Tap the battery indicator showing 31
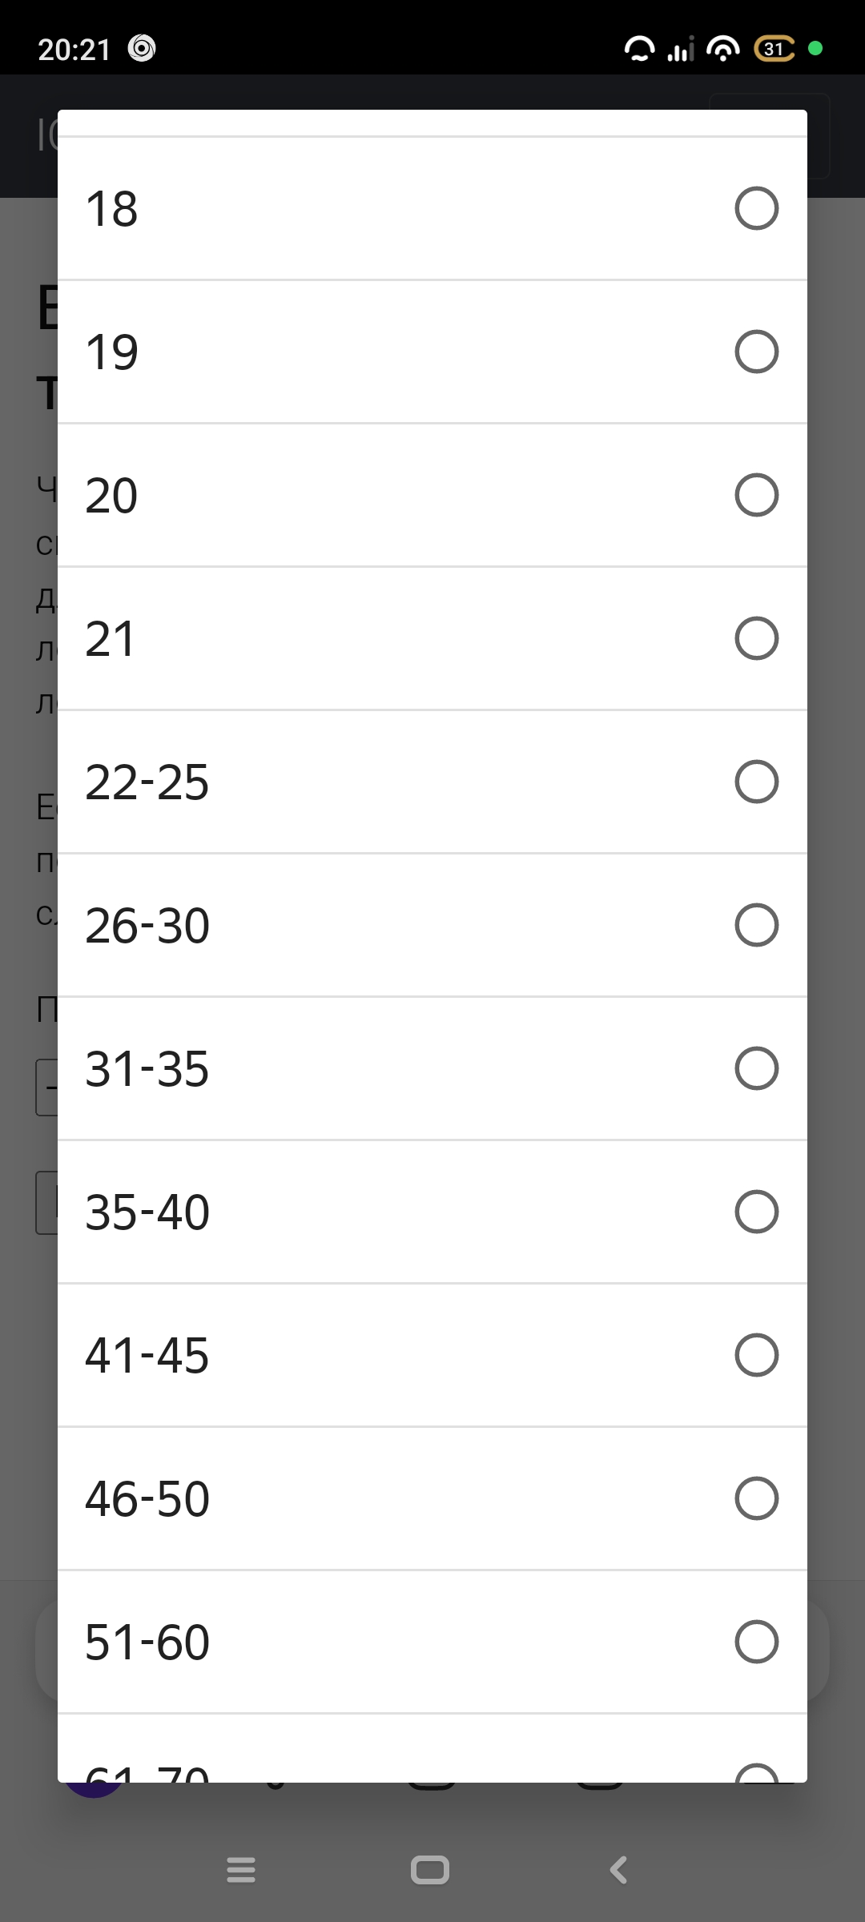 [774, 49]
